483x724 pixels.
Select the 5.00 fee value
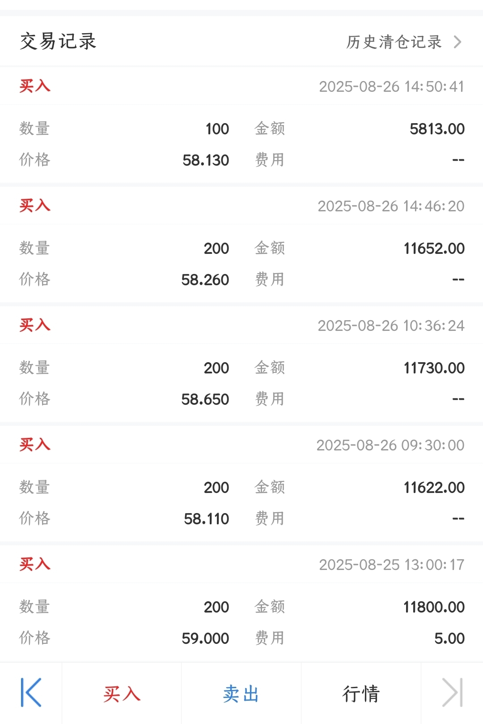[449, 638]
